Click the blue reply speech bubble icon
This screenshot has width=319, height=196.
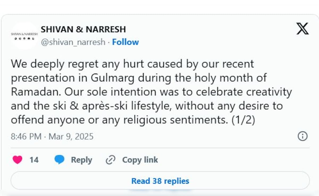(x=59, y=160)
